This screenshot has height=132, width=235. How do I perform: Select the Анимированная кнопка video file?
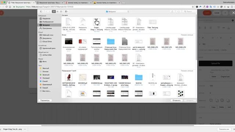(69, 41)
